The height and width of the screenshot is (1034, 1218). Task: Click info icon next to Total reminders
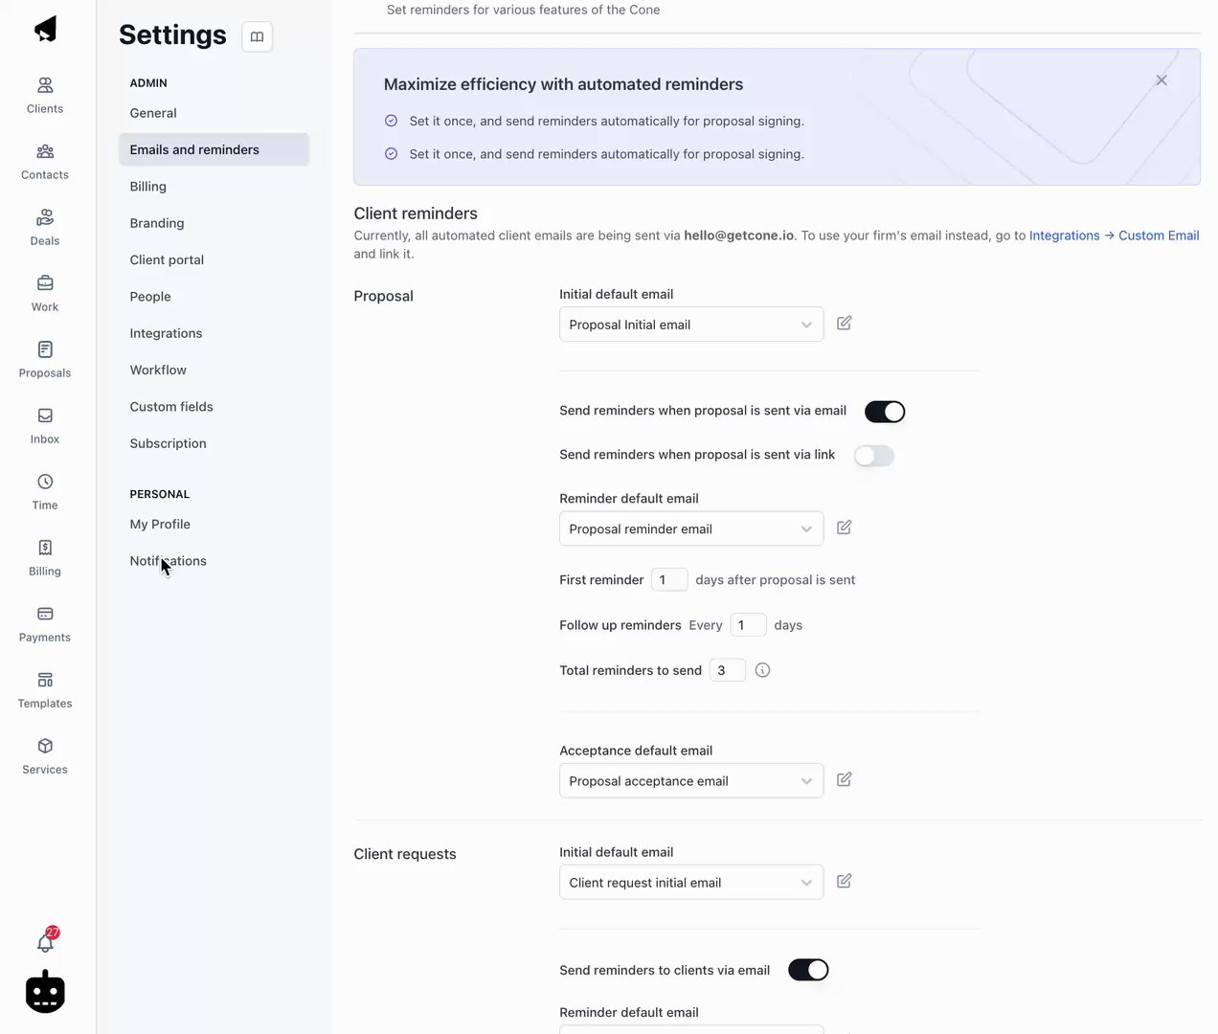(x=762, y=670)
